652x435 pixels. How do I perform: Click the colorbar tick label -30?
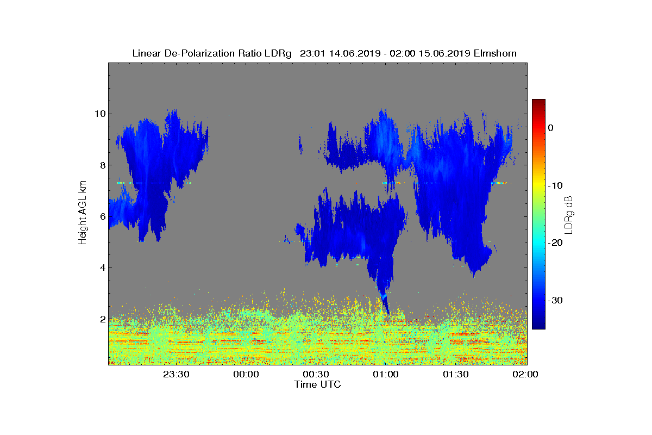point(555,300)
